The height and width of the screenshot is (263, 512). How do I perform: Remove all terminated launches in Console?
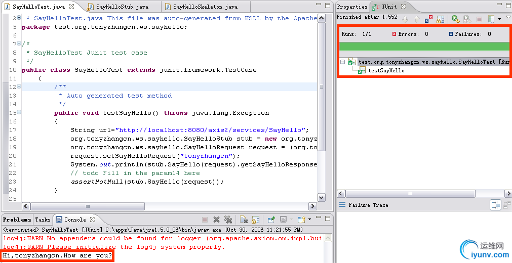(x=228, y=220)
